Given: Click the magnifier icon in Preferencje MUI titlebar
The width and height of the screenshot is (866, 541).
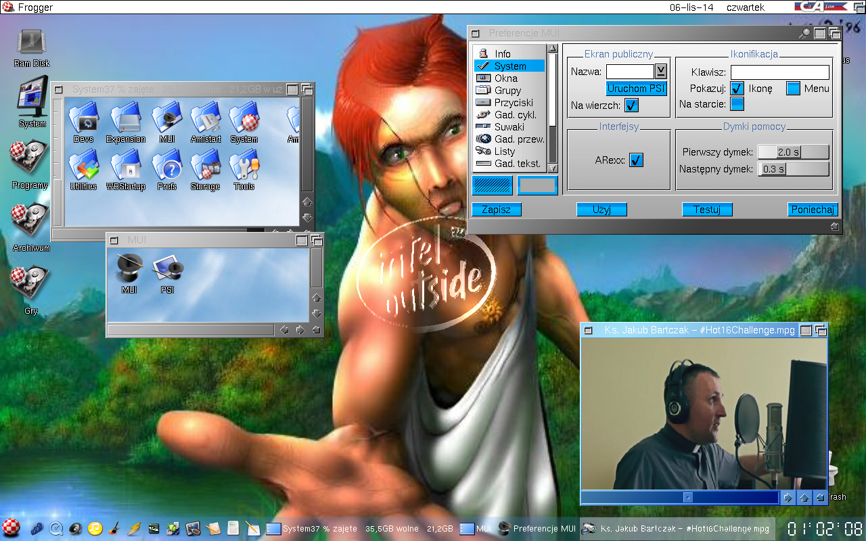Looking at the screenshot, I should tap(804, 33).
